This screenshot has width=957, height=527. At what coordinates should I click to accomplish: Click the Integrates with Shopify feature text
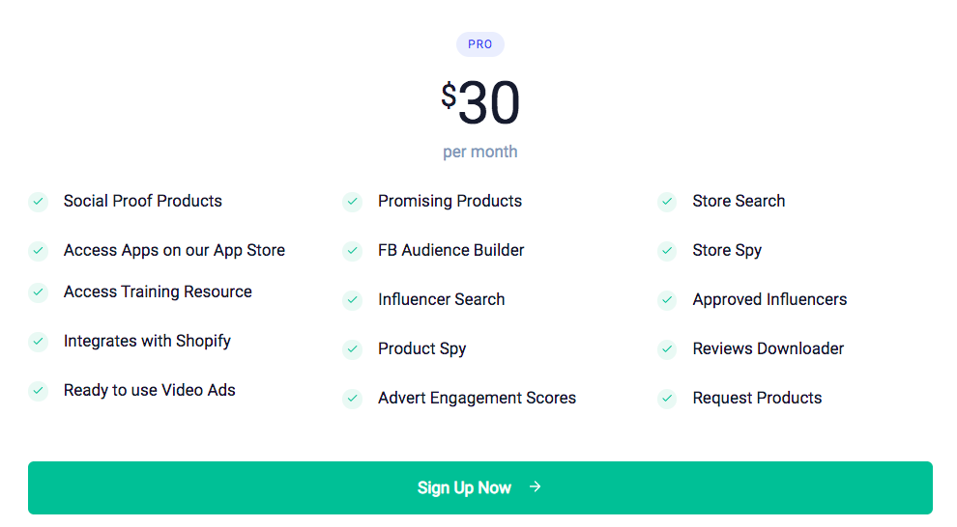(147, 341)
